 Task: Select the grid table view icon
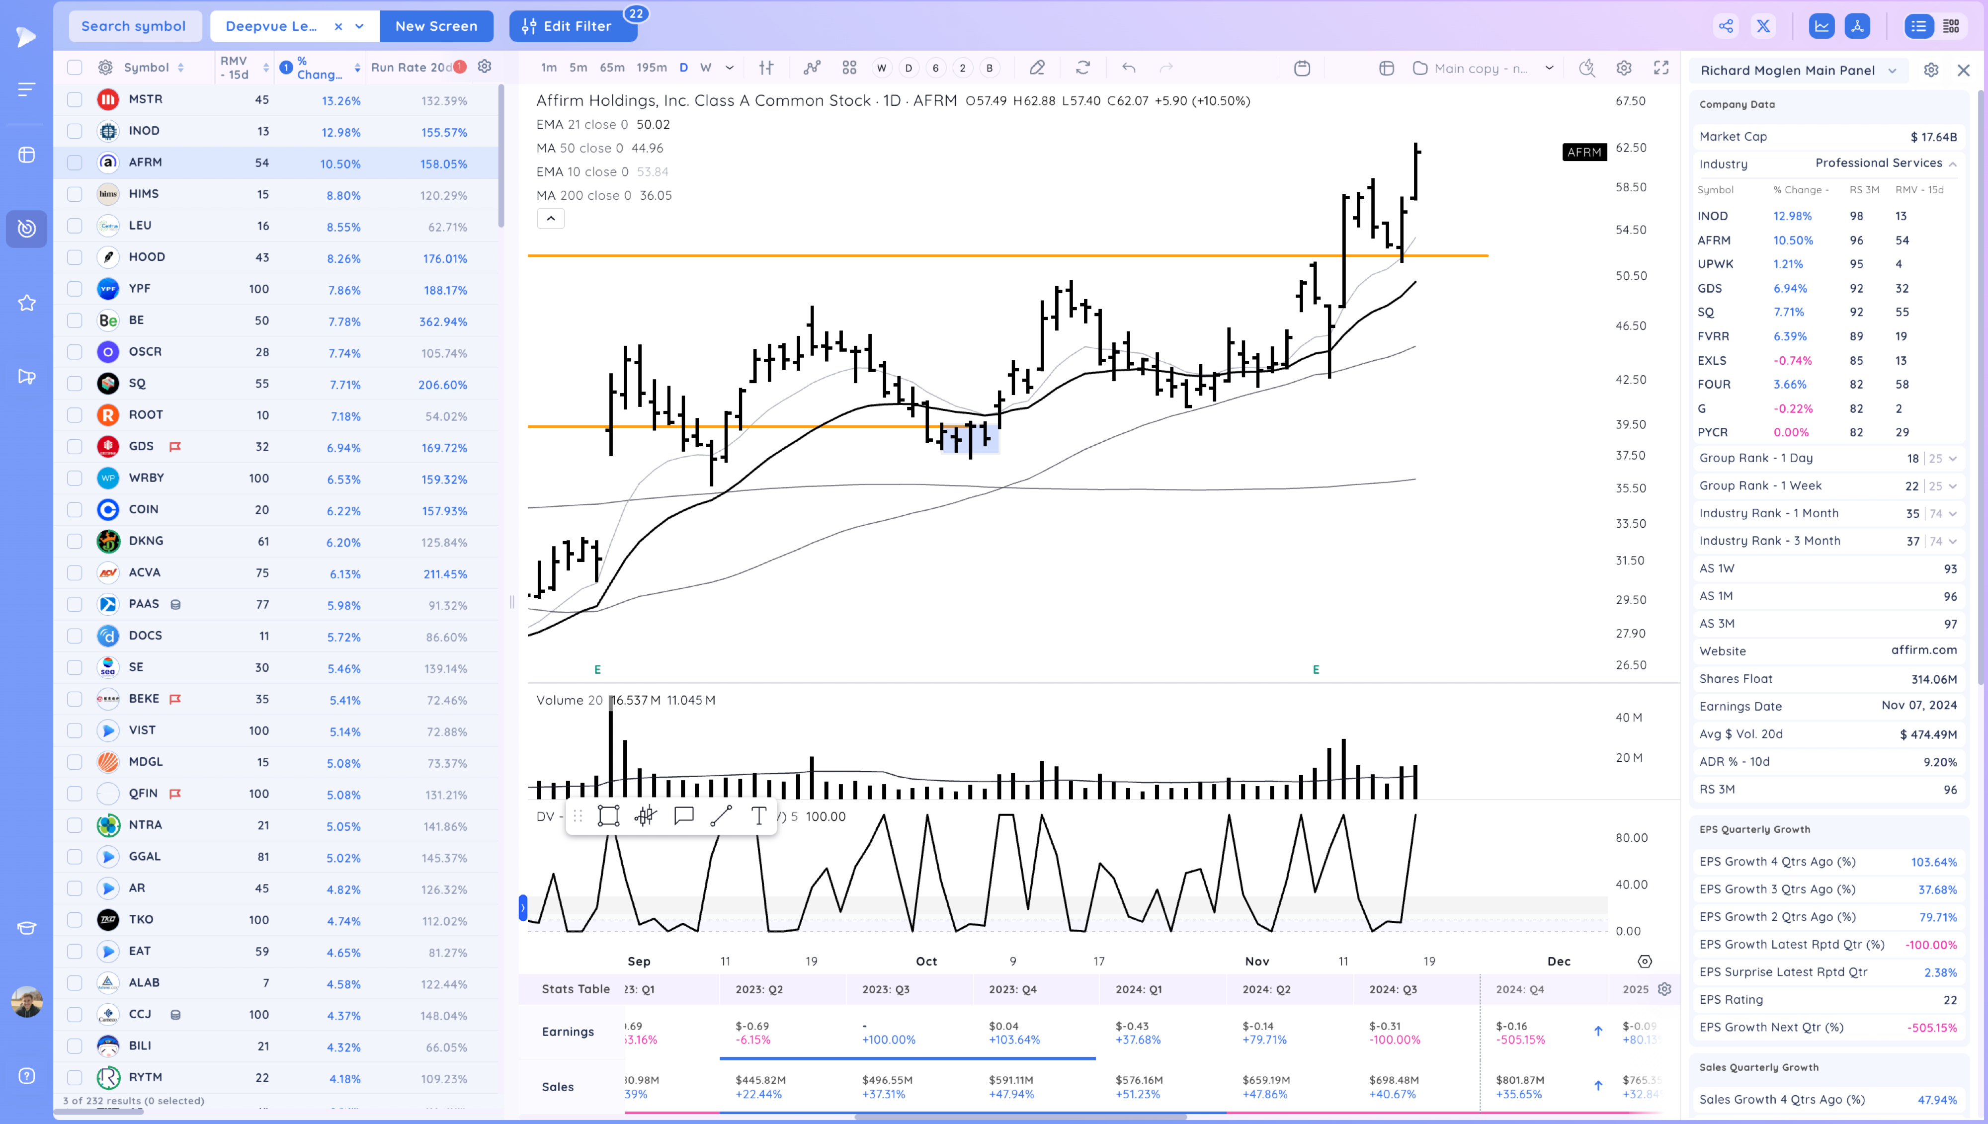coord(1951,26)
